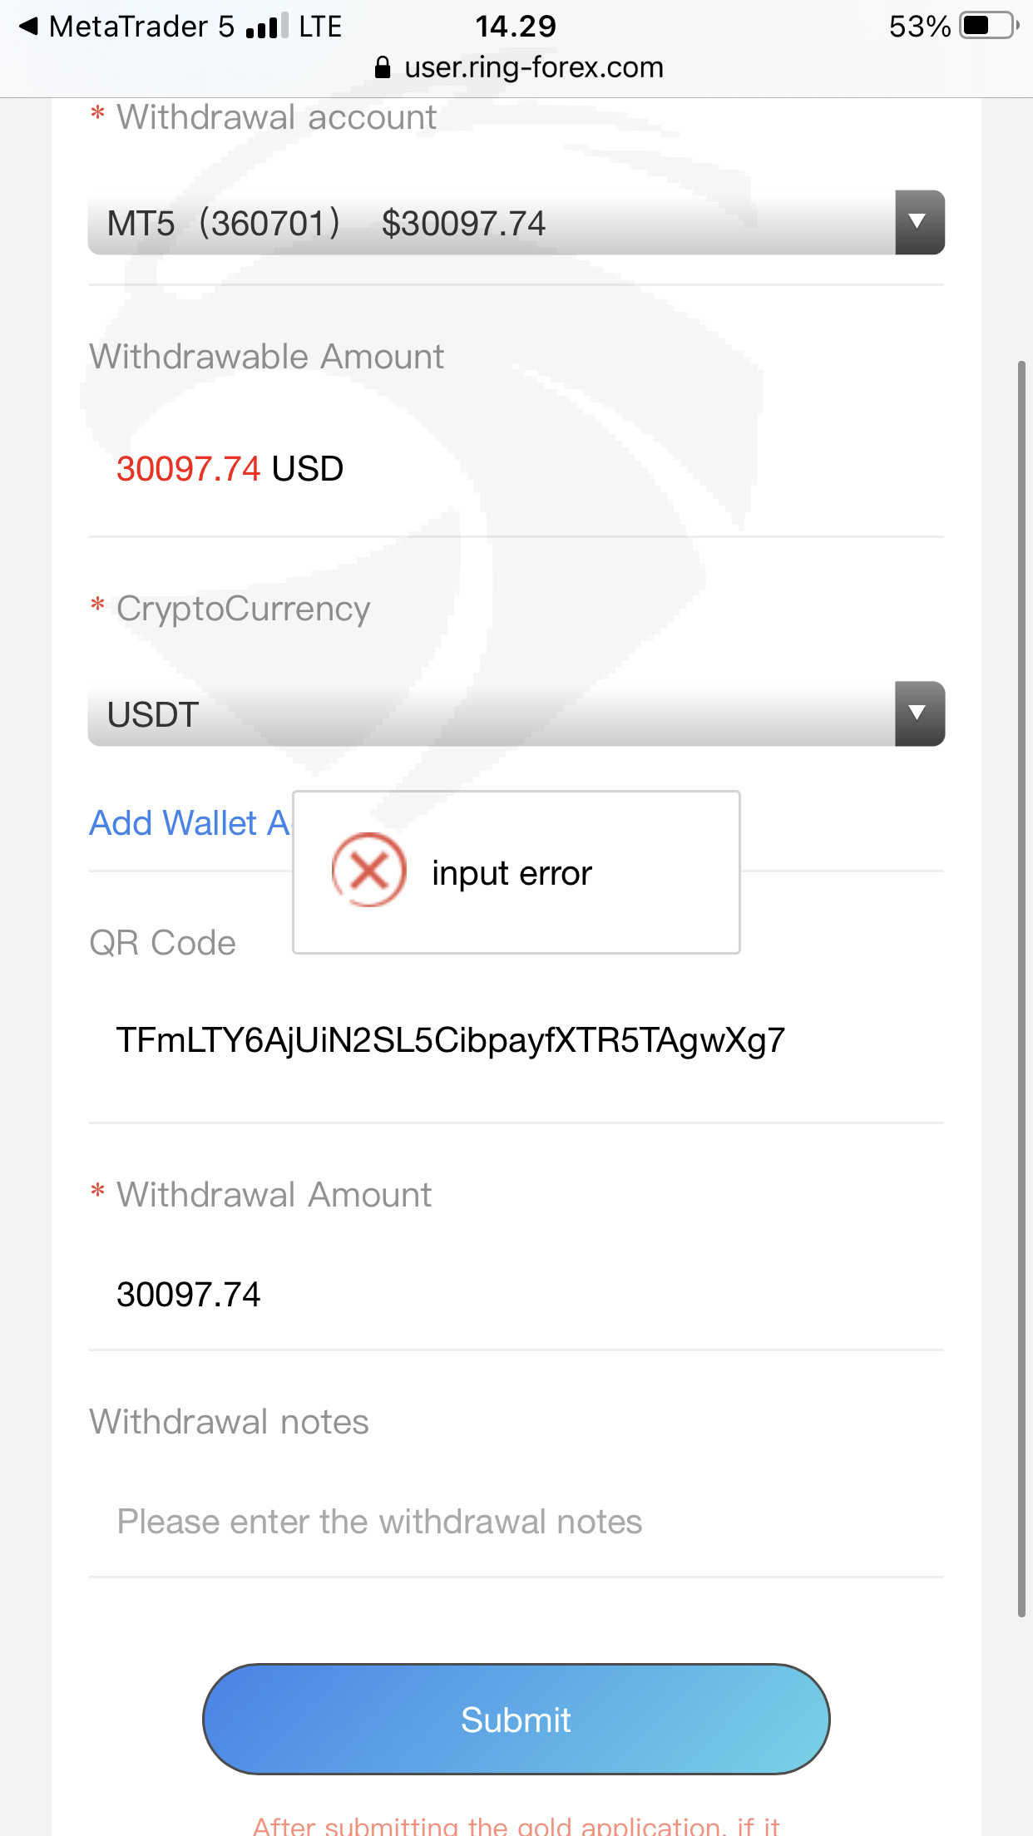Click the TFmLTY6 wallet address field
Viewport: 1033px width, 1836px height.
click(450, 1040)
